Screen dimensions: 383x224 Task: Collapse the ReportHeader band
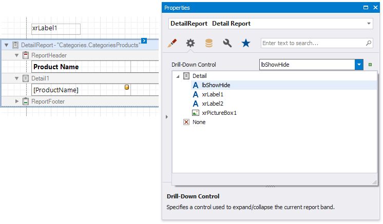click(16, 55)
